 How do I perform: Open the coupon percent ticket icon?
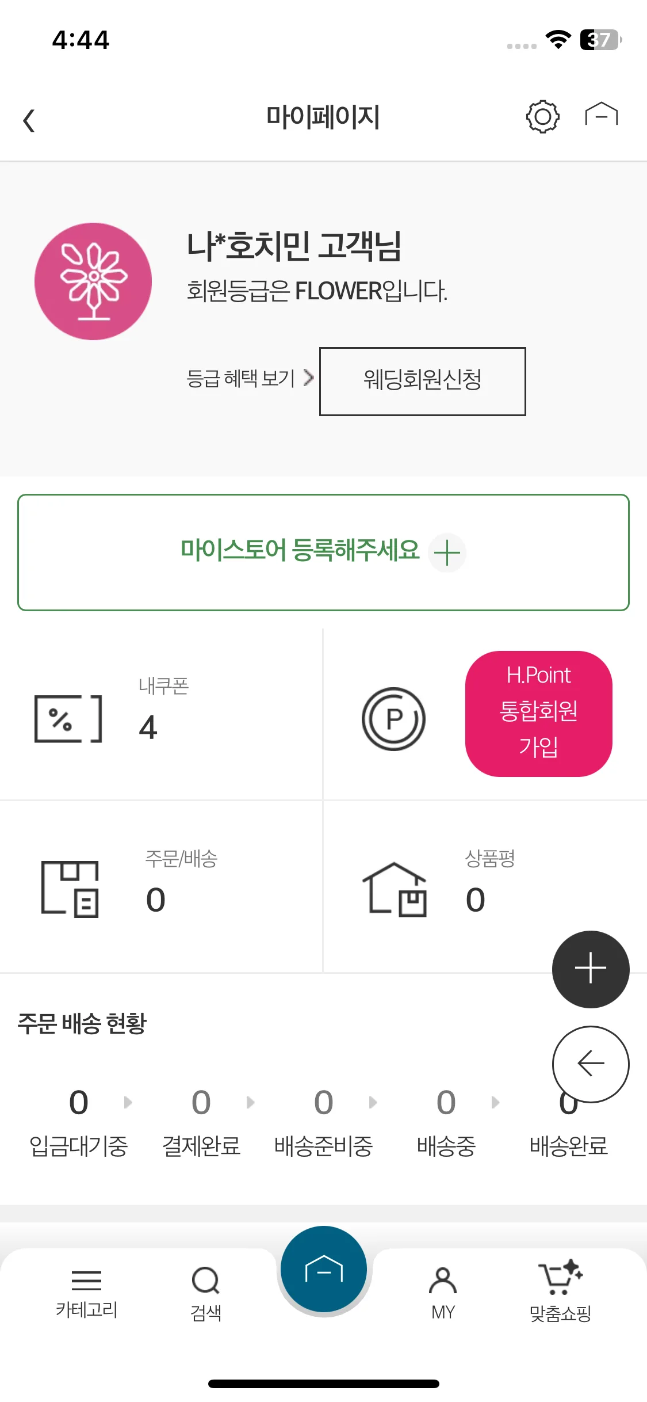68,718
